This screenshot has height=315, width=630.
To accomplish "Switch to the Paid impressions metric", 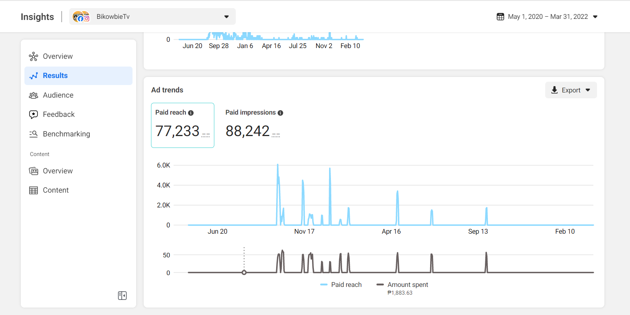I will 254,125.
